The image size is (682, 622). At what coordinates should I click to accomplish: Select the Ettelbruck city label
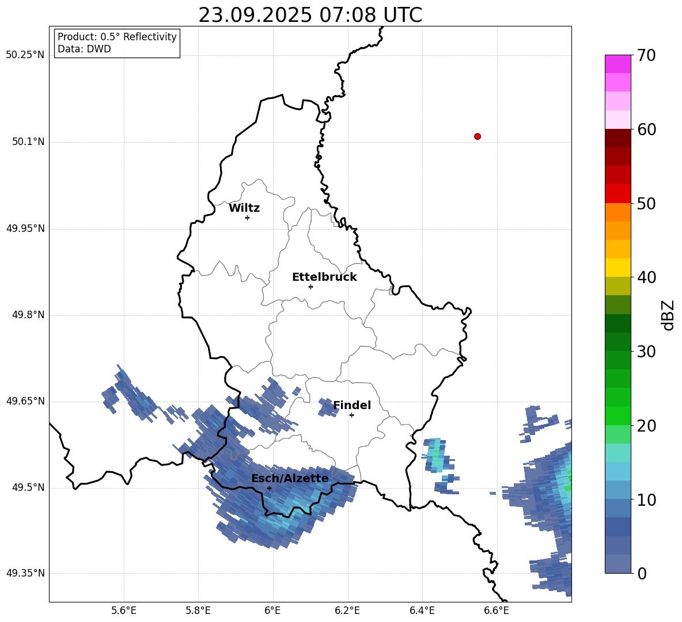coord(324,277)
